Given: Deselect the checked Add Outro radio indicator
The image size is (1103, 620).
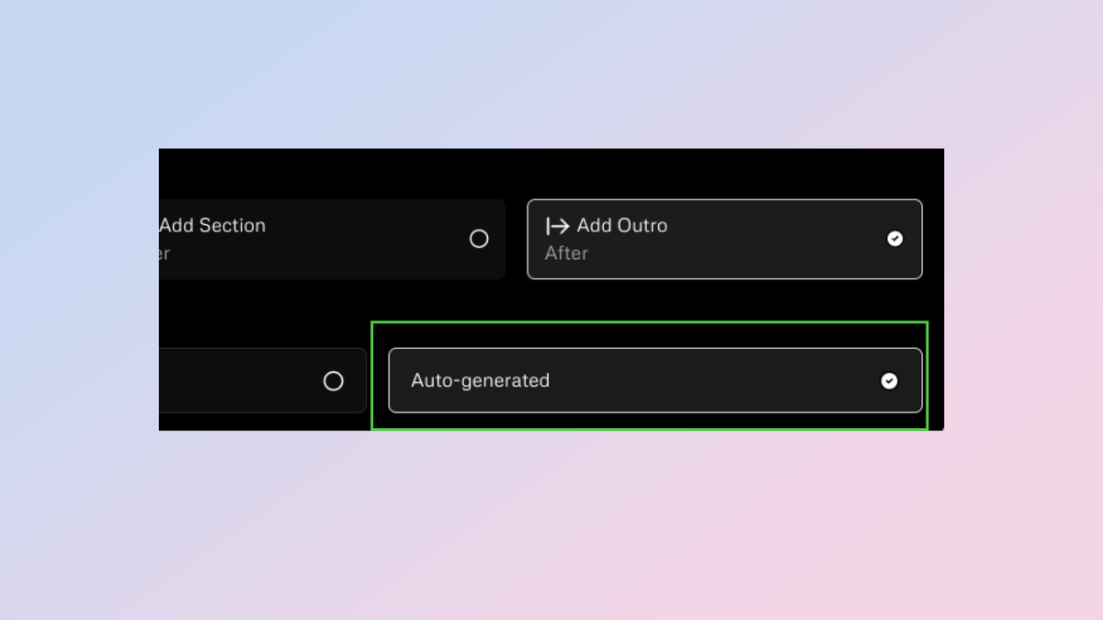Looking at the screenshot, I should coord(894,239).
